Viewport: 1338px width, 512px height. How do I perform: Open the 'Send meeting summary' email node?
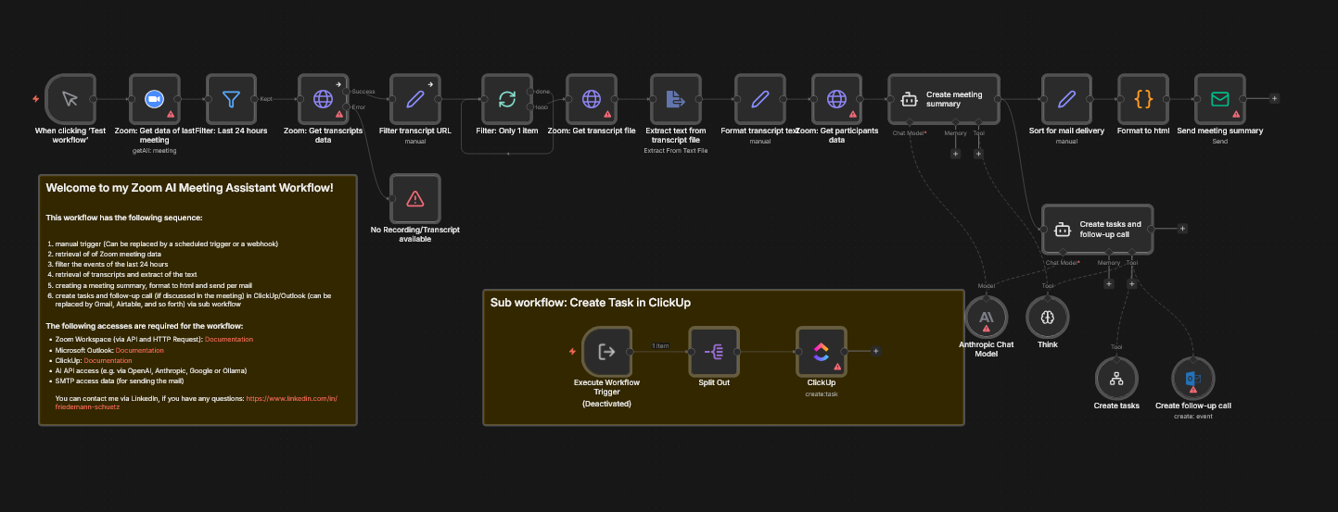pos(1219,98)
